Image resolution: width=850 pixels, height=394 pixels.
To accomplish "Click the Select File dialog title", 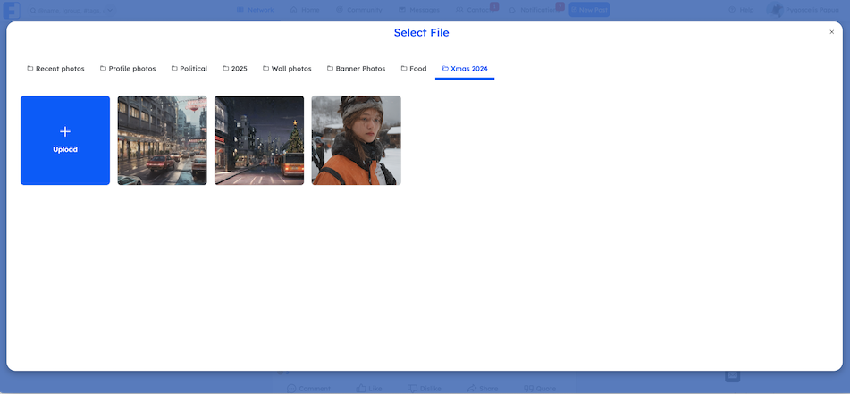I will click(x=421, y=33).
